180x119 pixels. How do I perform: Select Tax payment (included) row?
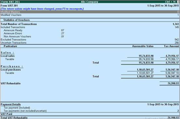click(x=90, y=108)
